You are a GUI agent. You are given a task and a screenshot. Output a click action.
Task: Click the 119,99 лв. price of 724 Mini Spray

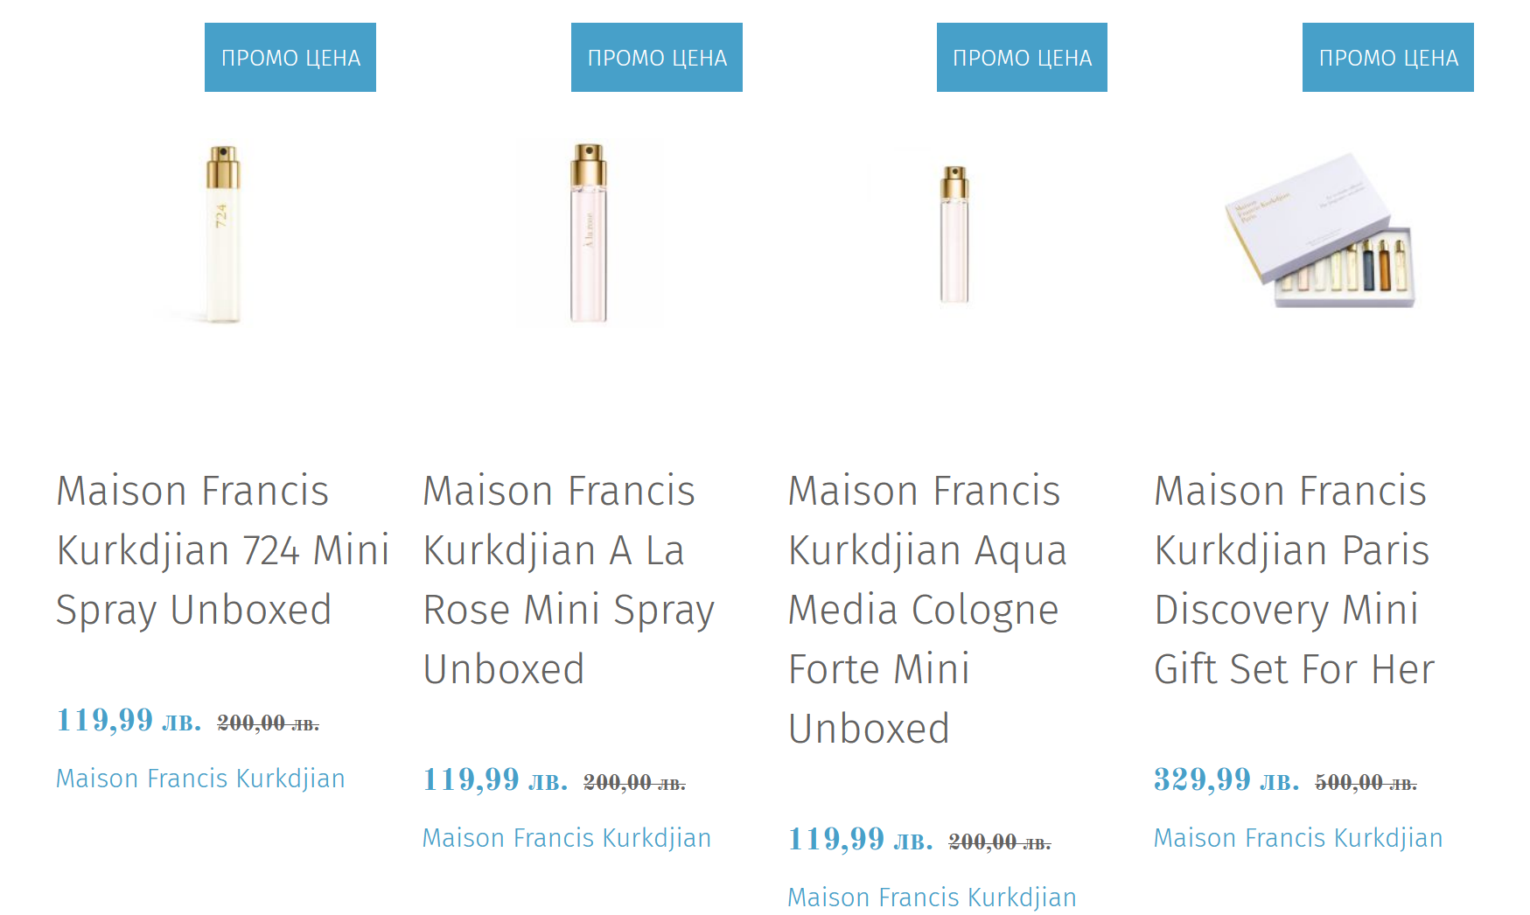click(129, 721)
